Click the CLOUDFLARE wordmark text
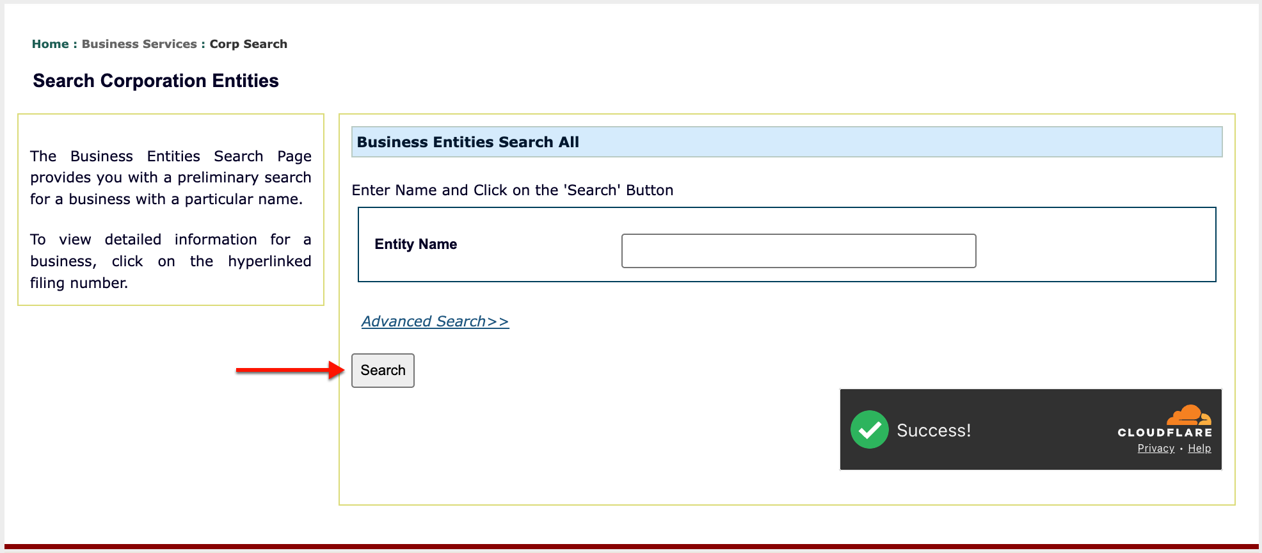The image size is (1262, 553). coord(1165,433)
